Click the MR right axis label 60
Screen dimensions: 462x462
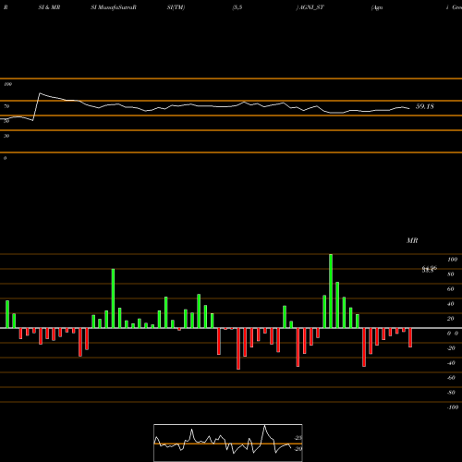click(451, 289)
